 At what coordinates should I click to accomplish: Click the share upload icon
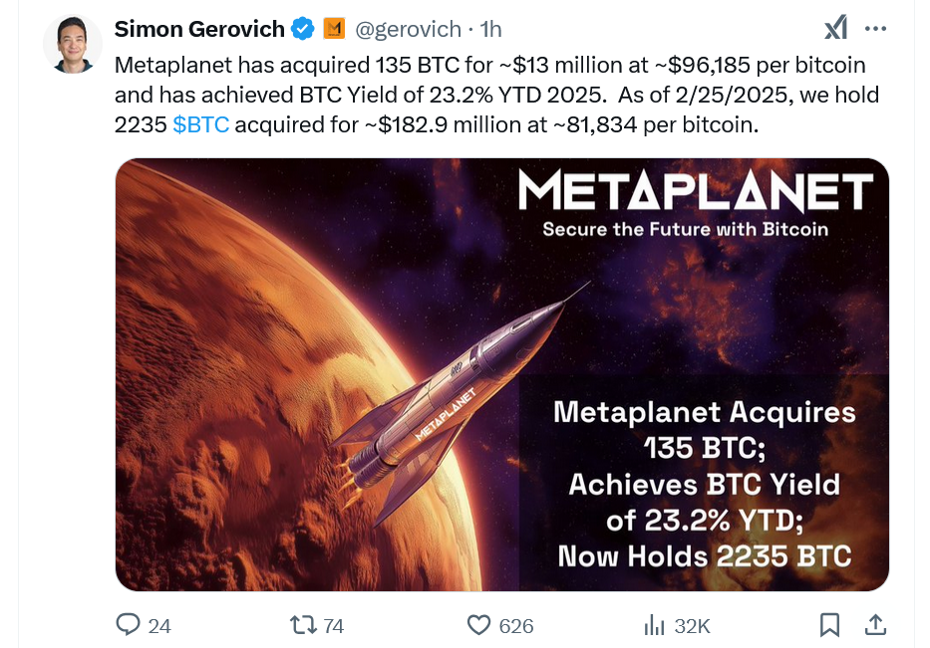click(875, 625)
